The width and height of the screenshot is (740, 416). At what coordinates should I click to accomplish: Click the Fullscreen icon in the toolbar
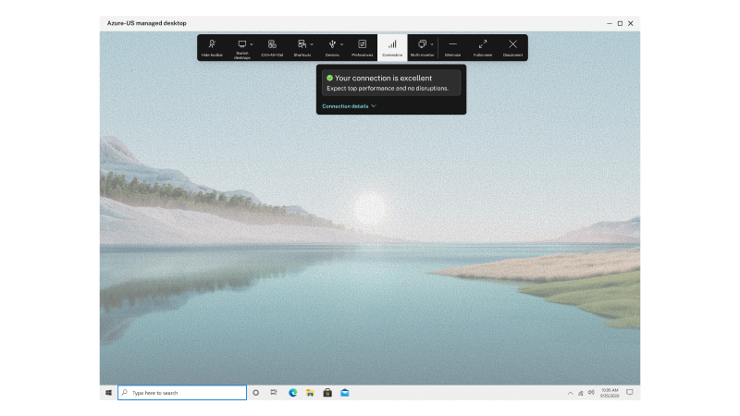click(483, 47)
